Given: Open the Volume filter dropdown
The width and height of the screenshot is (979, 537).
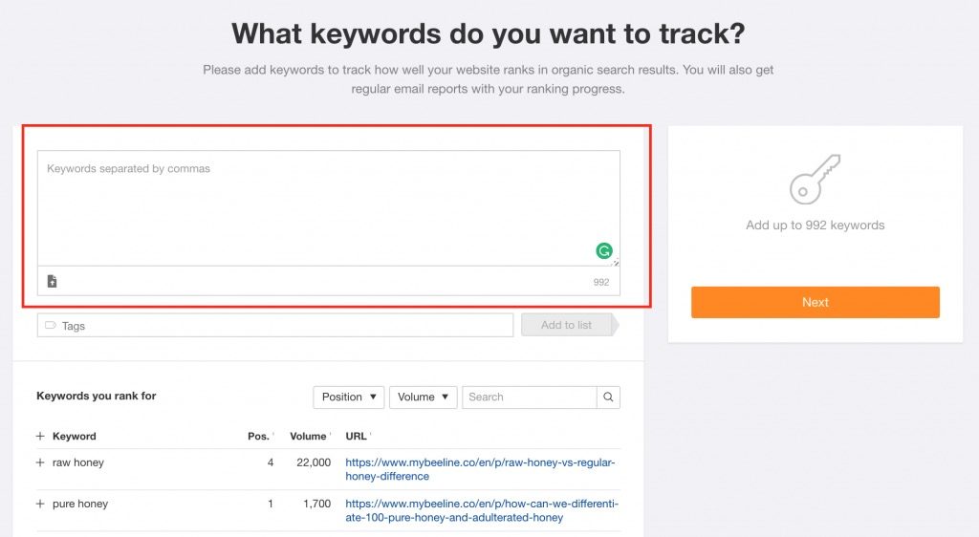Looking at the screenshot, I should (x=423, y=397).
